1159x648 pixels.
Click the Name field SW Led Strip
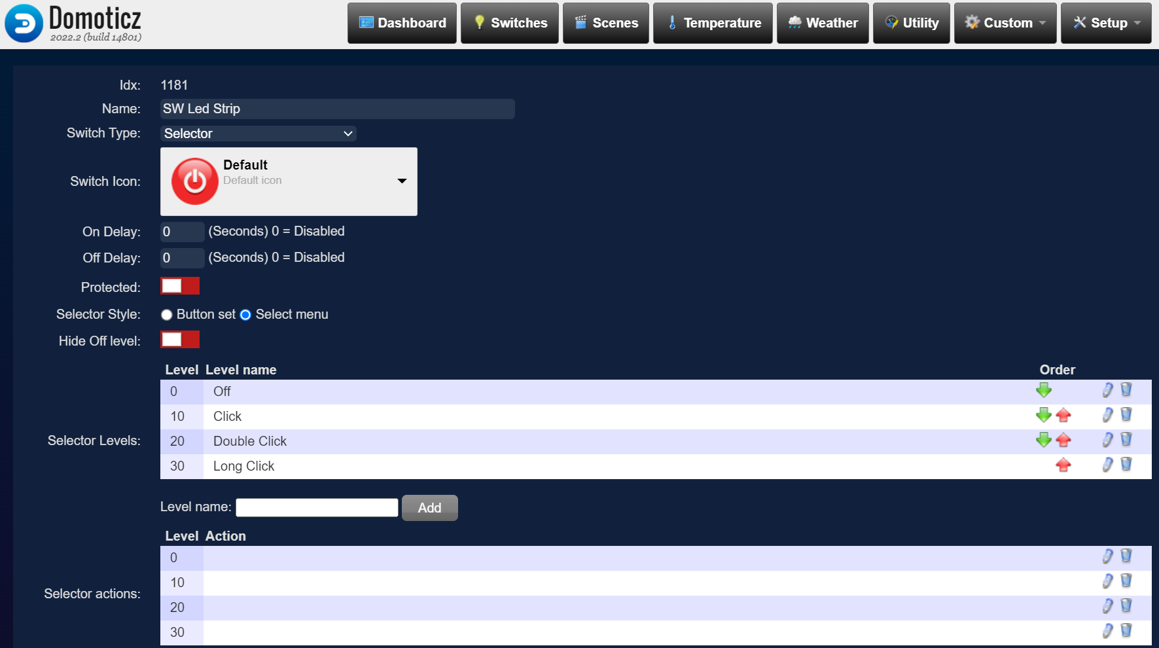[338, 109]
